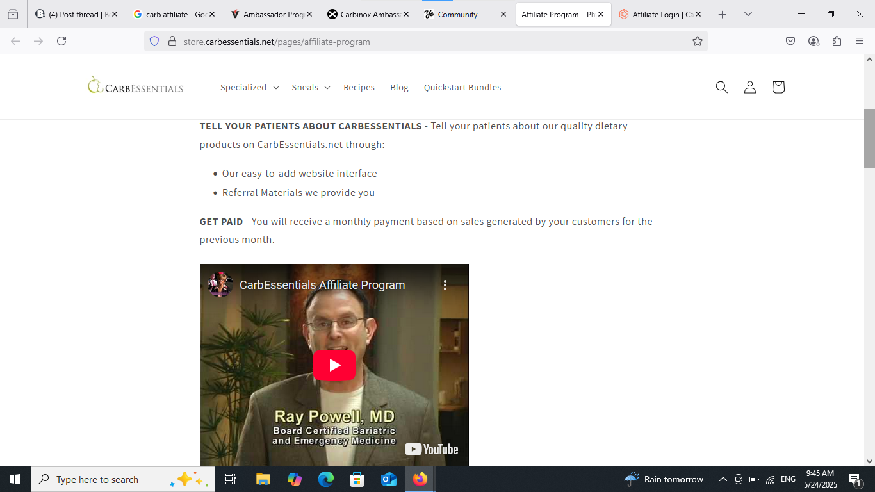Open Microsoft Store from the taskbar

coord(357,479)
